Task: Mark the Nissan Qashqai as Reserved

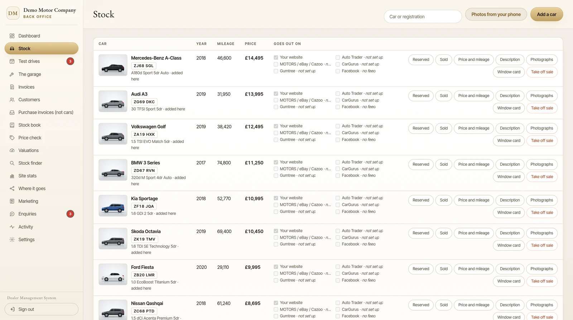Action: (421, 305)
